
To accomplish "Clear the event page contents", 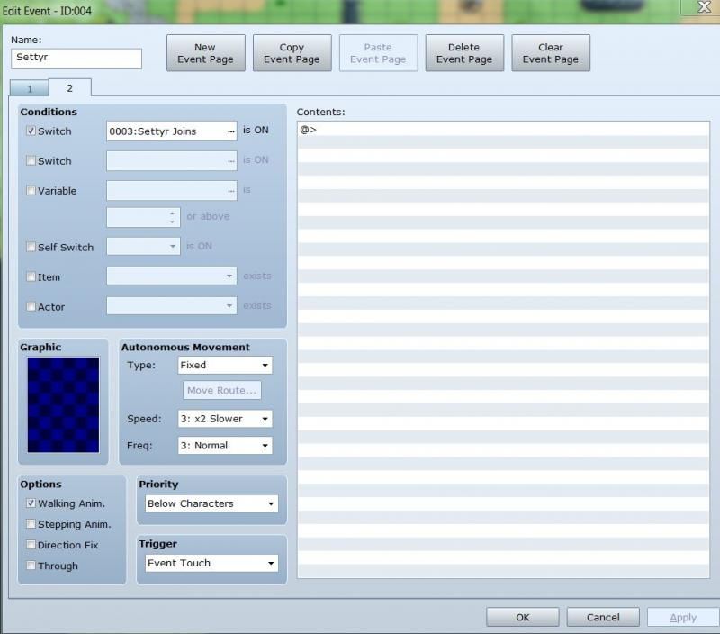I will click(x=550, y=53).
